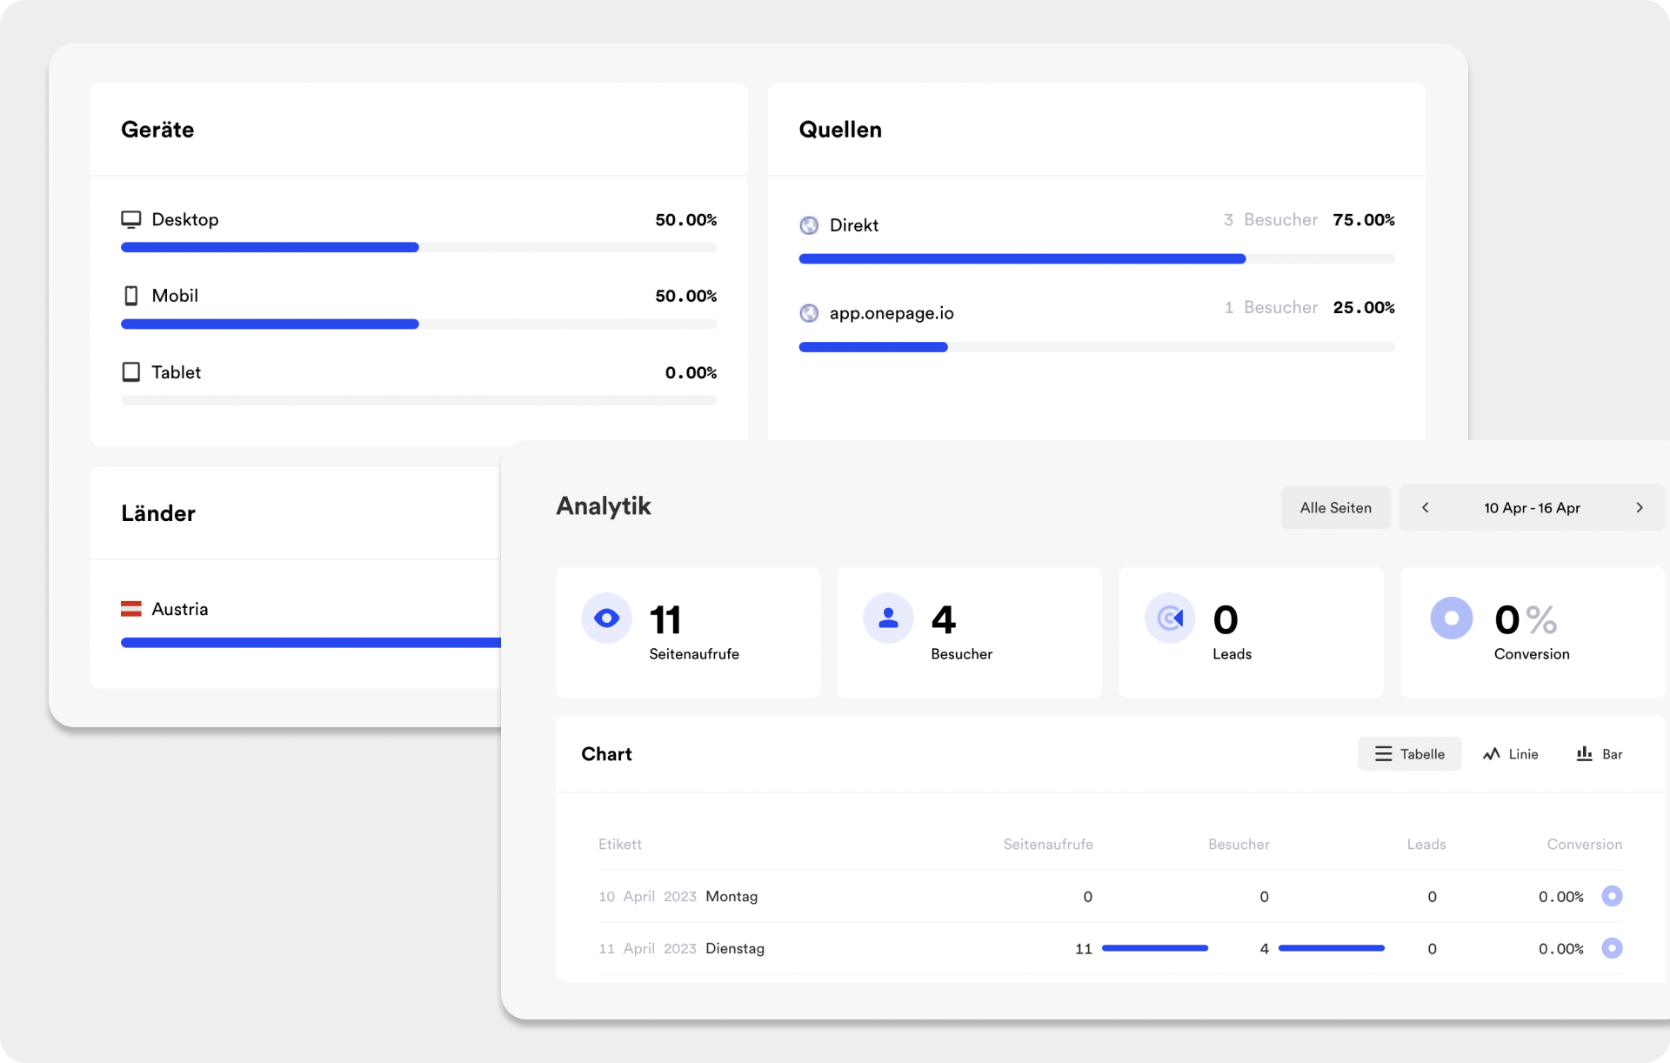The image size is (1670, 1063).
Task: Go to previous week with left chevron
Action: (1426, 507)
